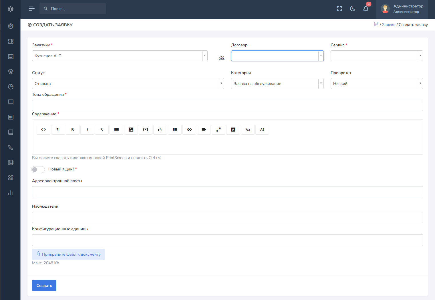Image resolution: width=435 pixels, height=300 pixels.
Task: Open the Администратор user menu
Action: click(402, 9)
